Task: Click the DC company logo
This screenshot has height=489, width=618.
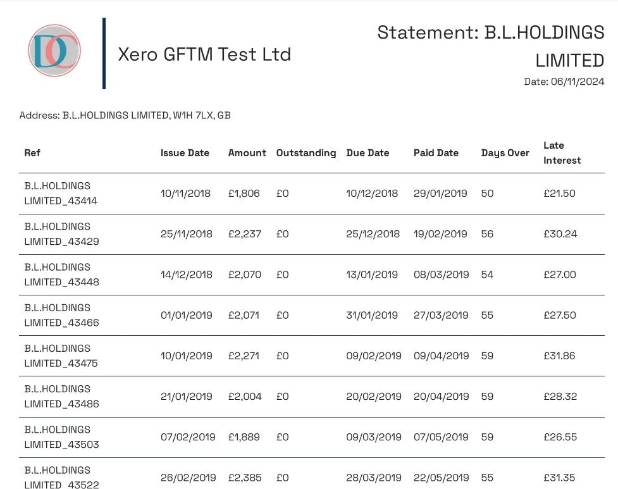Action: pyautogui.click(x=54, y=51)
